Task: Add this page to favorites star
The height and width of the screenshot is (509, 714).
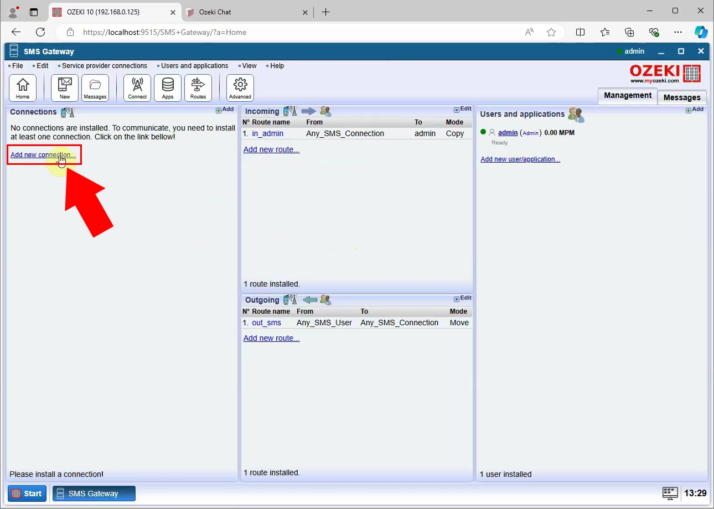Action: coord(551,32)
